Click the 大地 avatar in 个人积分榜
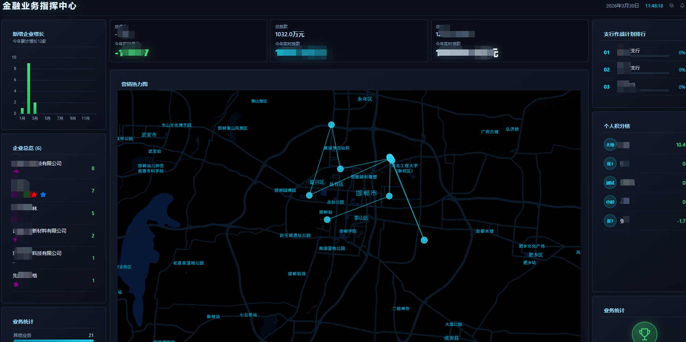The image size is (686, 342). 610,145
